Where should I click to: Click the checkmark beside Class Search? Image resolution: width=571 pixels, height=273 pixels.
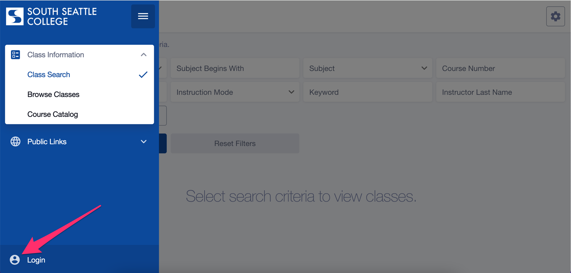click(x=143, y=74)
